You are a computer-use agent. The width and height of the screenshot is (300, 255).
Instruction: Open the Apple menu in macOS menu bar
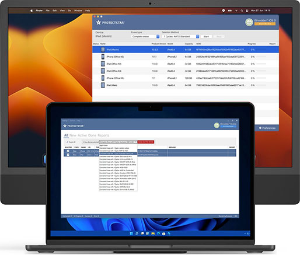tap(32, 11)
